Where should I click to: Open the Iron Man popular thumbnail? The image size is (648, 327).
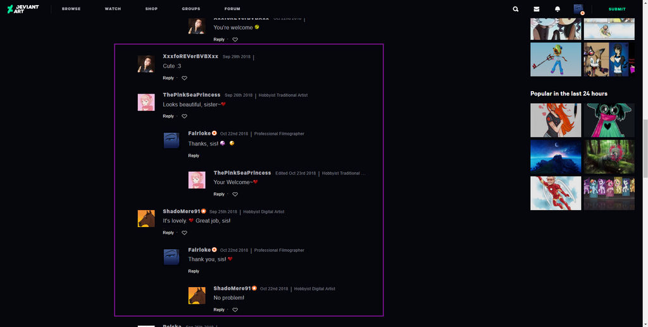tap(556, 194)
